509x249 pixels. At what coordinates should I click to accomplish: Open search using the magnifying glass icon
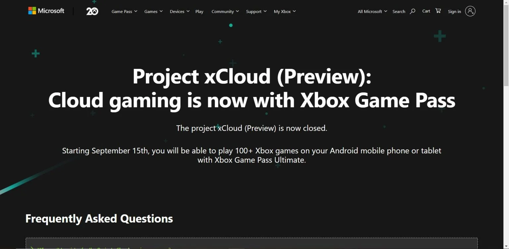(412, 11)
